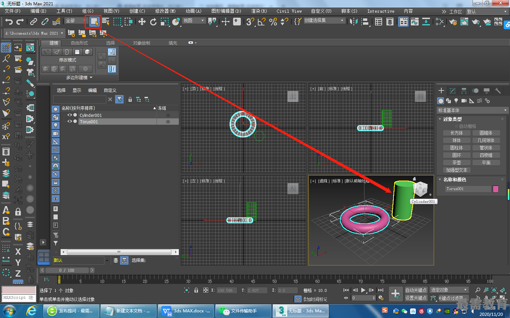Click the 圆环 torus button
510x318 pixels.
(x=457, y=155)
